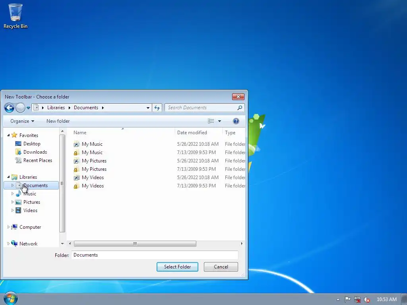Screen dimensions: 407x305
Task: Open the view options dropdown arrow
Action: (x=219, y=121)
